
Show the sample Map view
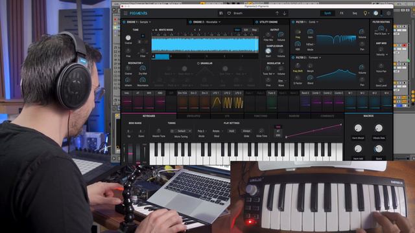254,30
